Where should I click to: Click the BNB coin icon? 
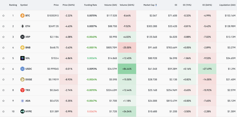pos(22,48)
